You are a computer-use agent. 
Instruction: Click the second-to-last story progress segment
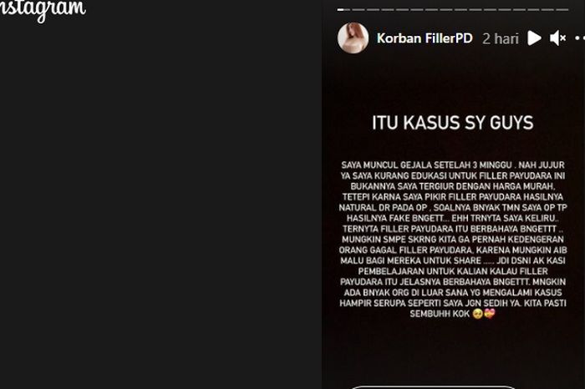click(x=547, y=10)
